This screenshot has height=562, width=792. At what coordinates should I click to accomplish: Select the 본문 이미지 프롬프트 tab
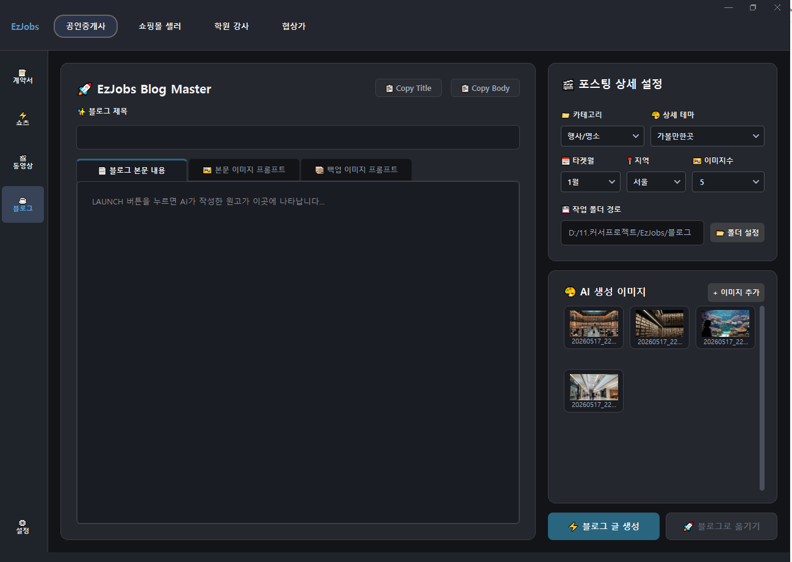pyautogui.click(x=244, y=170)
